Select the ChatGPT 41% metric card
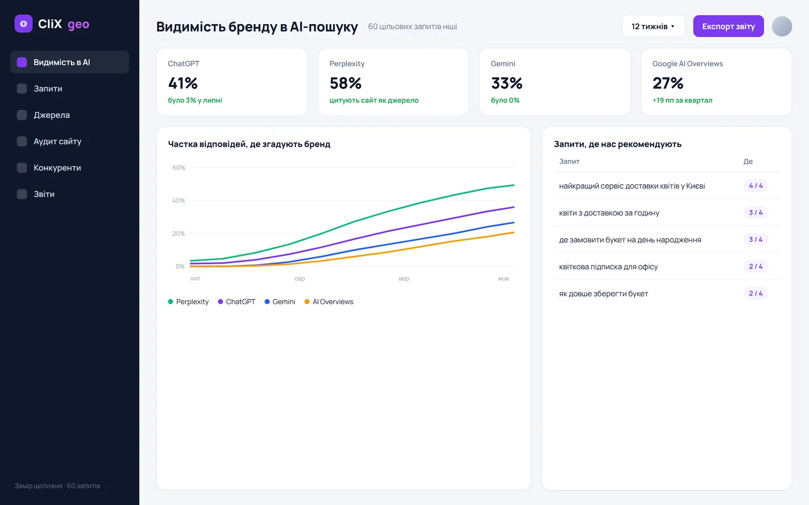This screenshot has width=809, height=505. [232, 82]
